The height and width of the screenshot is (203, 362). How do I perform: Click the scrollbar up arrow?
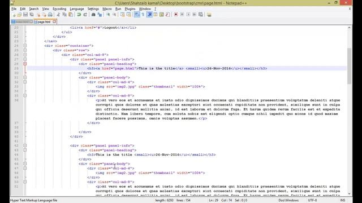[x=349, y=28]
